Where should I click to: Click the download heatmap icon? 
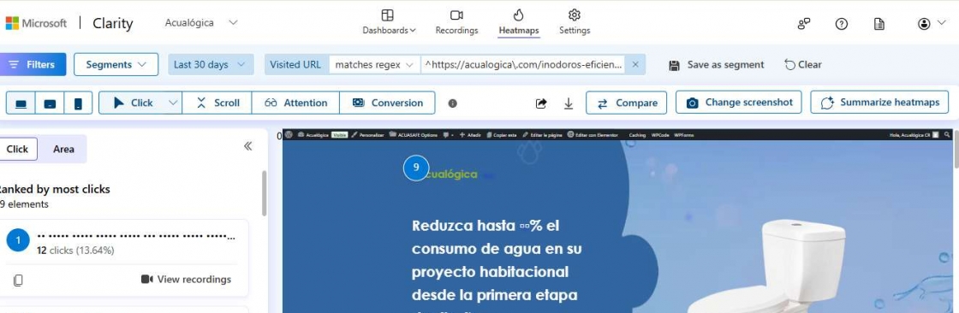point(569,103)
